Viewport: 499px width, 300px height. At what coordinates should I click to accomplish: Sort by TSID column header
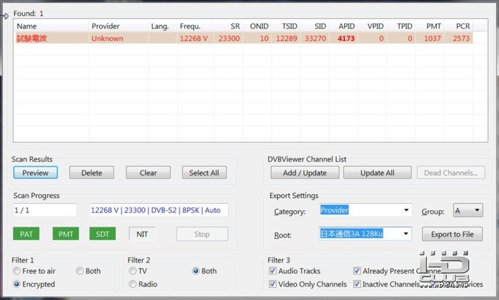tap(286, 26)
